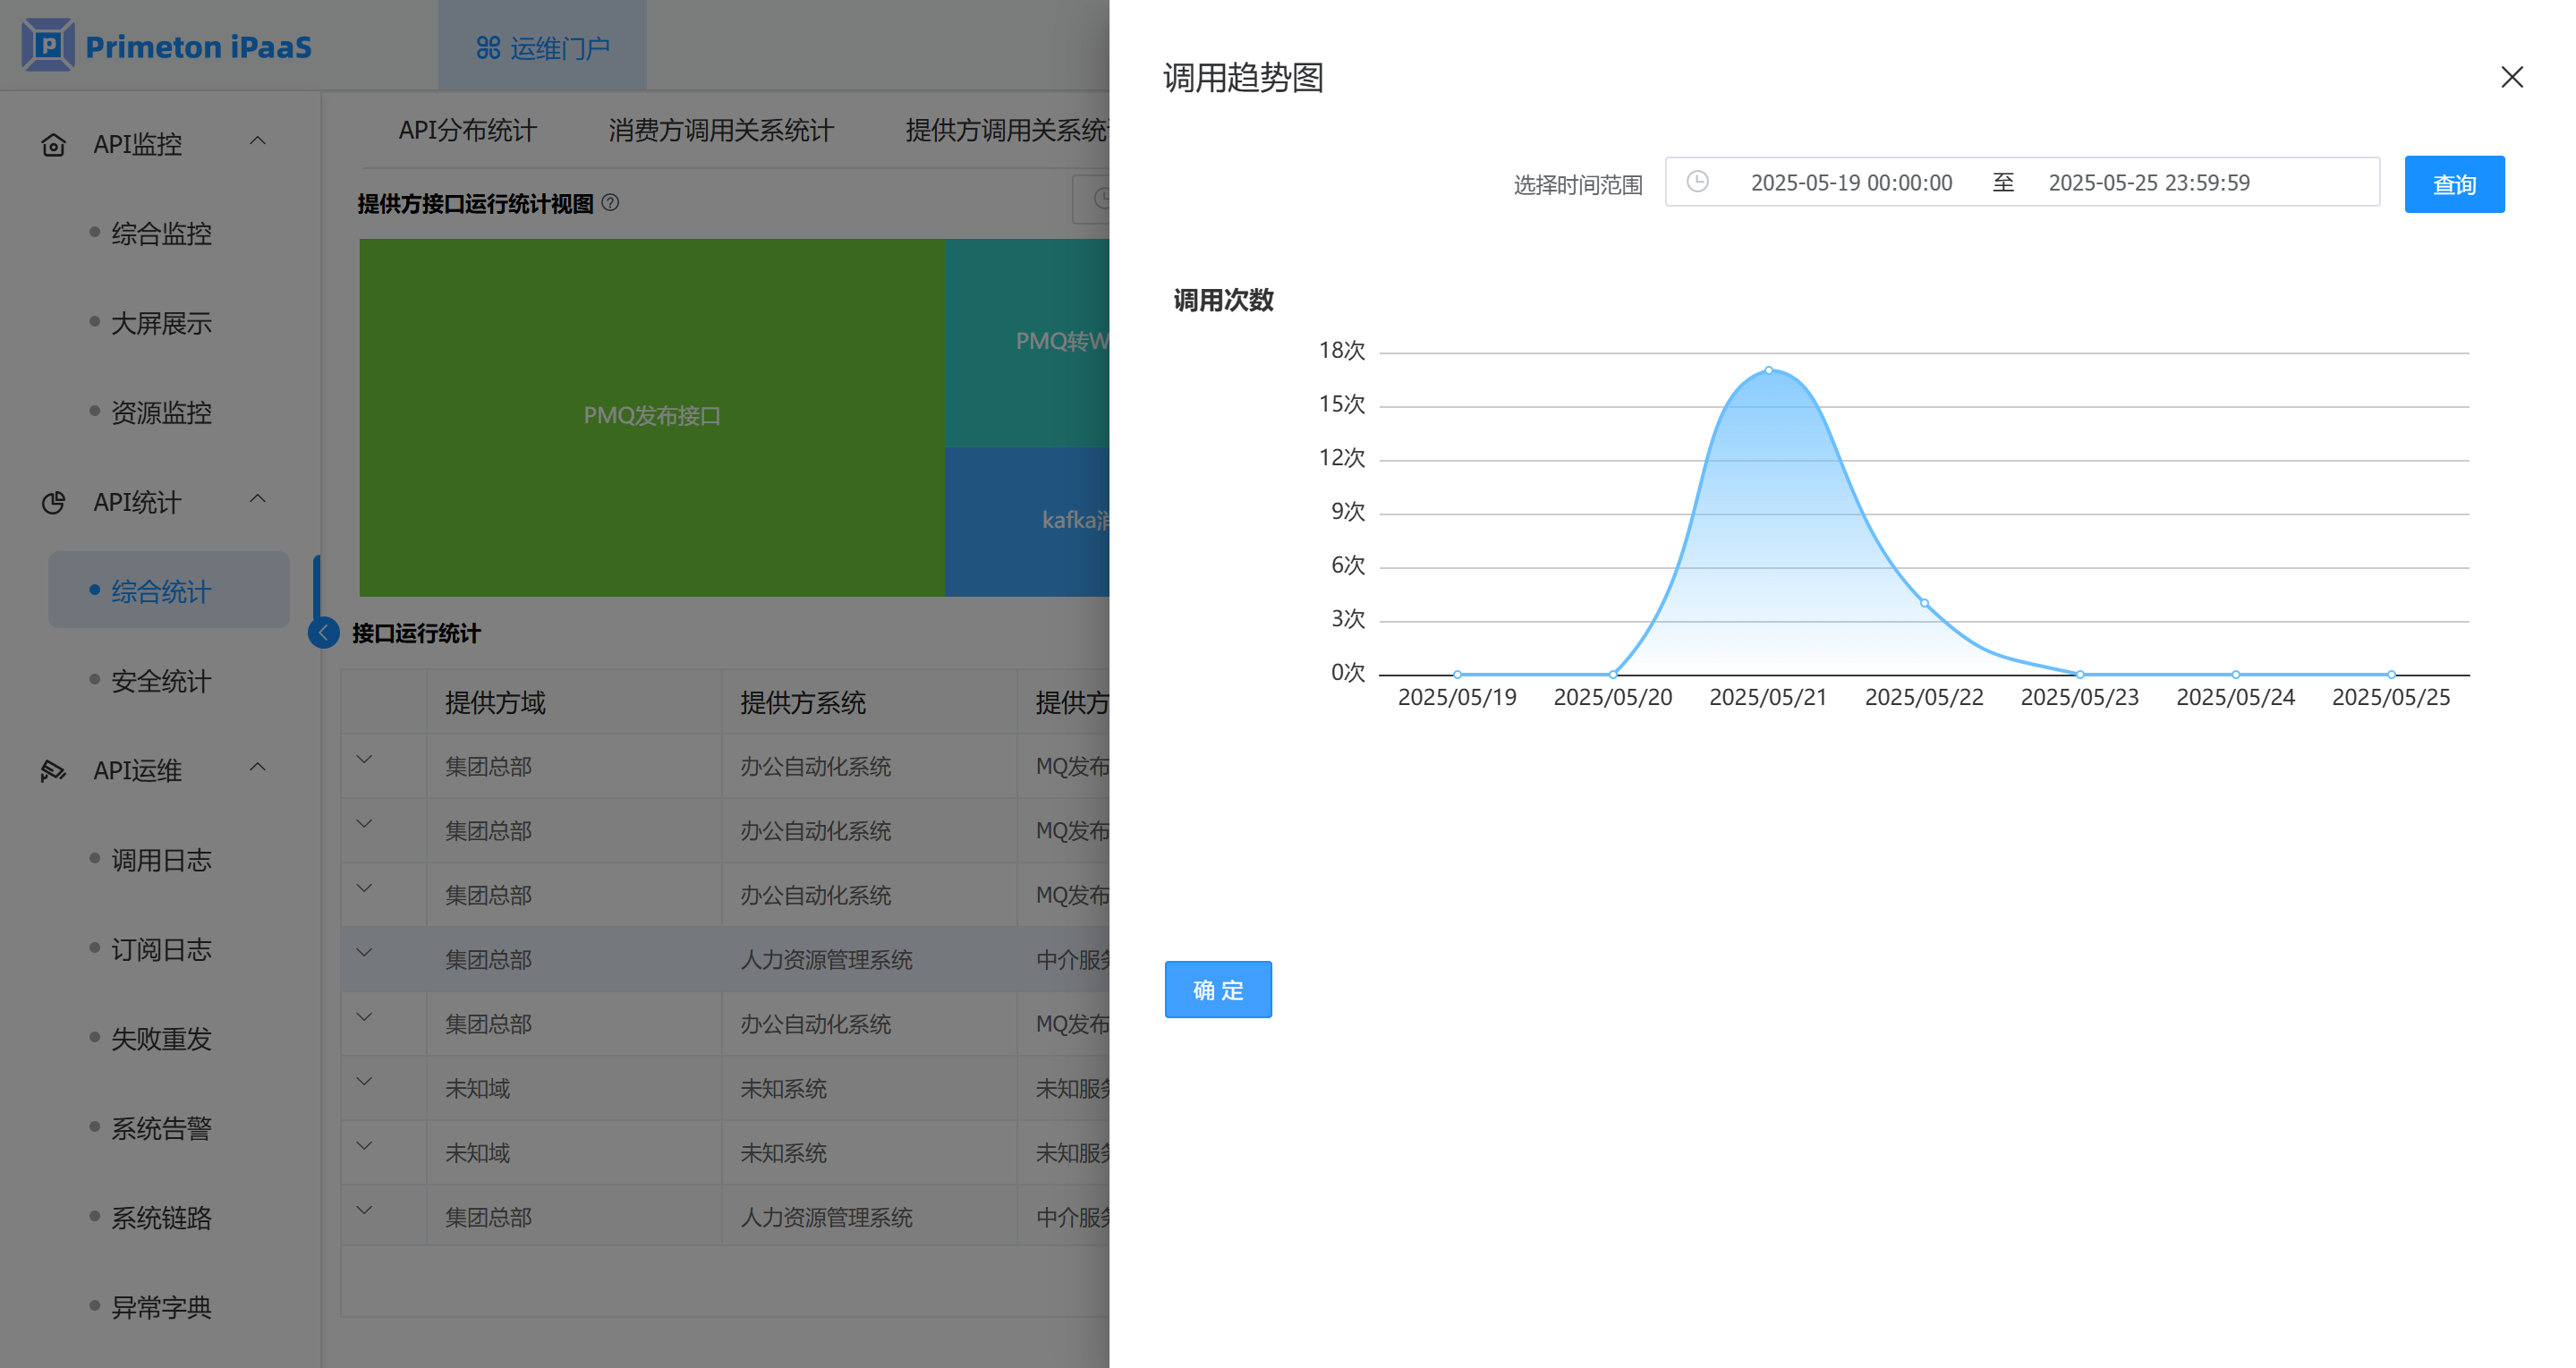Select the green PMQ发布接口 treemap block
Image resolution: width=2576 pixels, height=1368 pixels.
click(x=652, y=416)
